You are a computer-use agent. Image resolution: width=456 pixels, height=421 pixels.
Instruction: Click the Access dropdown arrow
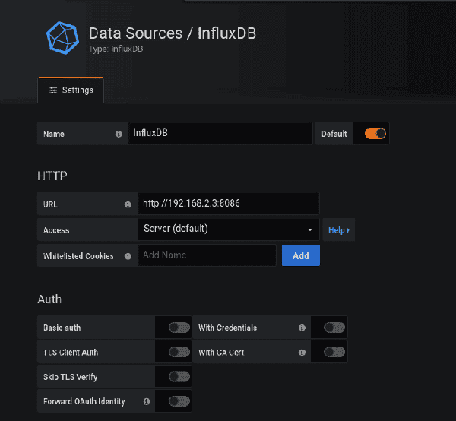[310, 230]
